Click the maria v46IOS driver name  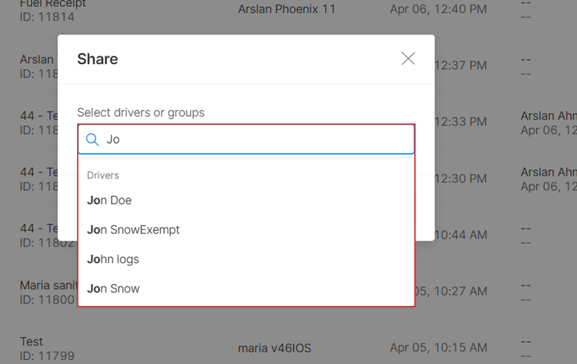[x=275, y=348]
